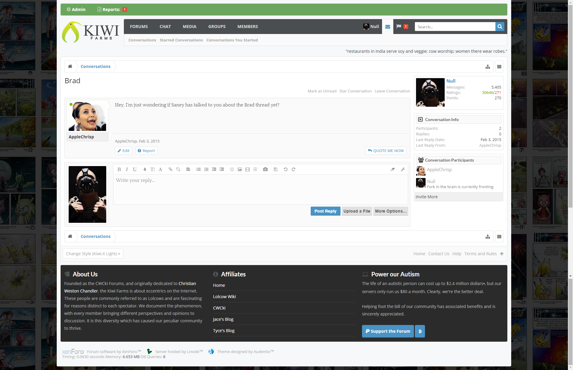The image size is (573, 370).
Task: Click Star Conversation link
Action: tap(355, 91)
